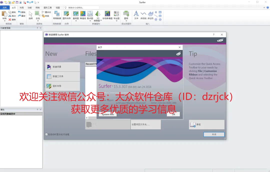The width and height of the screenshot is (270, 172).
Task: Expand the Select All (全选) dropdown arrow
Action: coord(38,21)
